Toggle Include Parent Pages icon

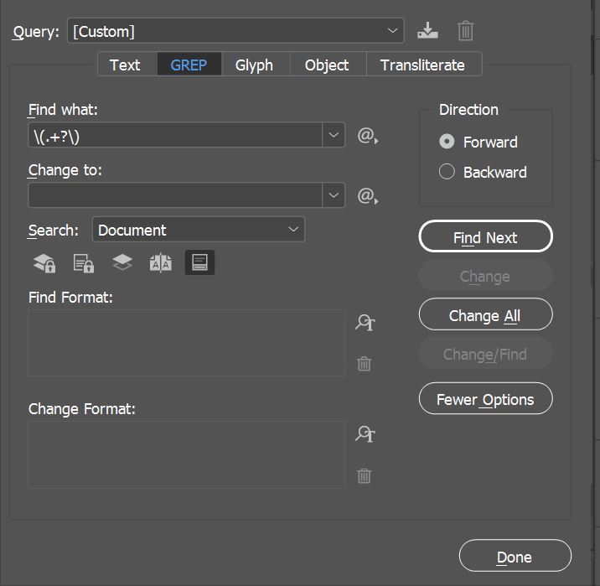click(161, 263)
